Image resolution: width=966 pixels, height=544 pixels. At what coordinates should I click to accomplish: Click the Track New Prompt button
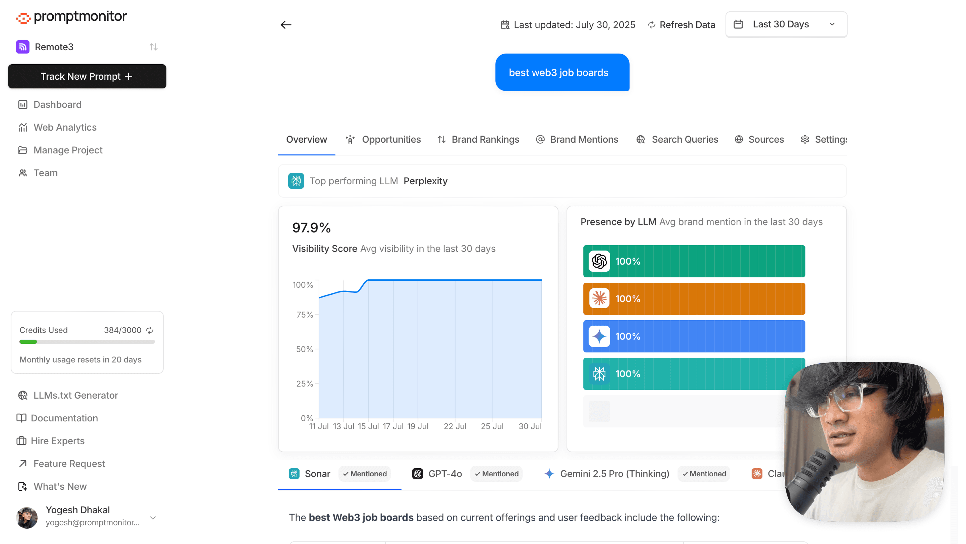coord(87,76)
